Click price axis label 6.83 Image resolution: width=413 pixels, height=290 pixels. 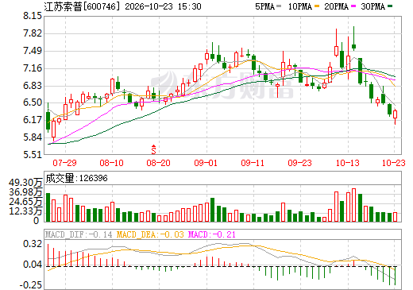[x=33, y=86]
